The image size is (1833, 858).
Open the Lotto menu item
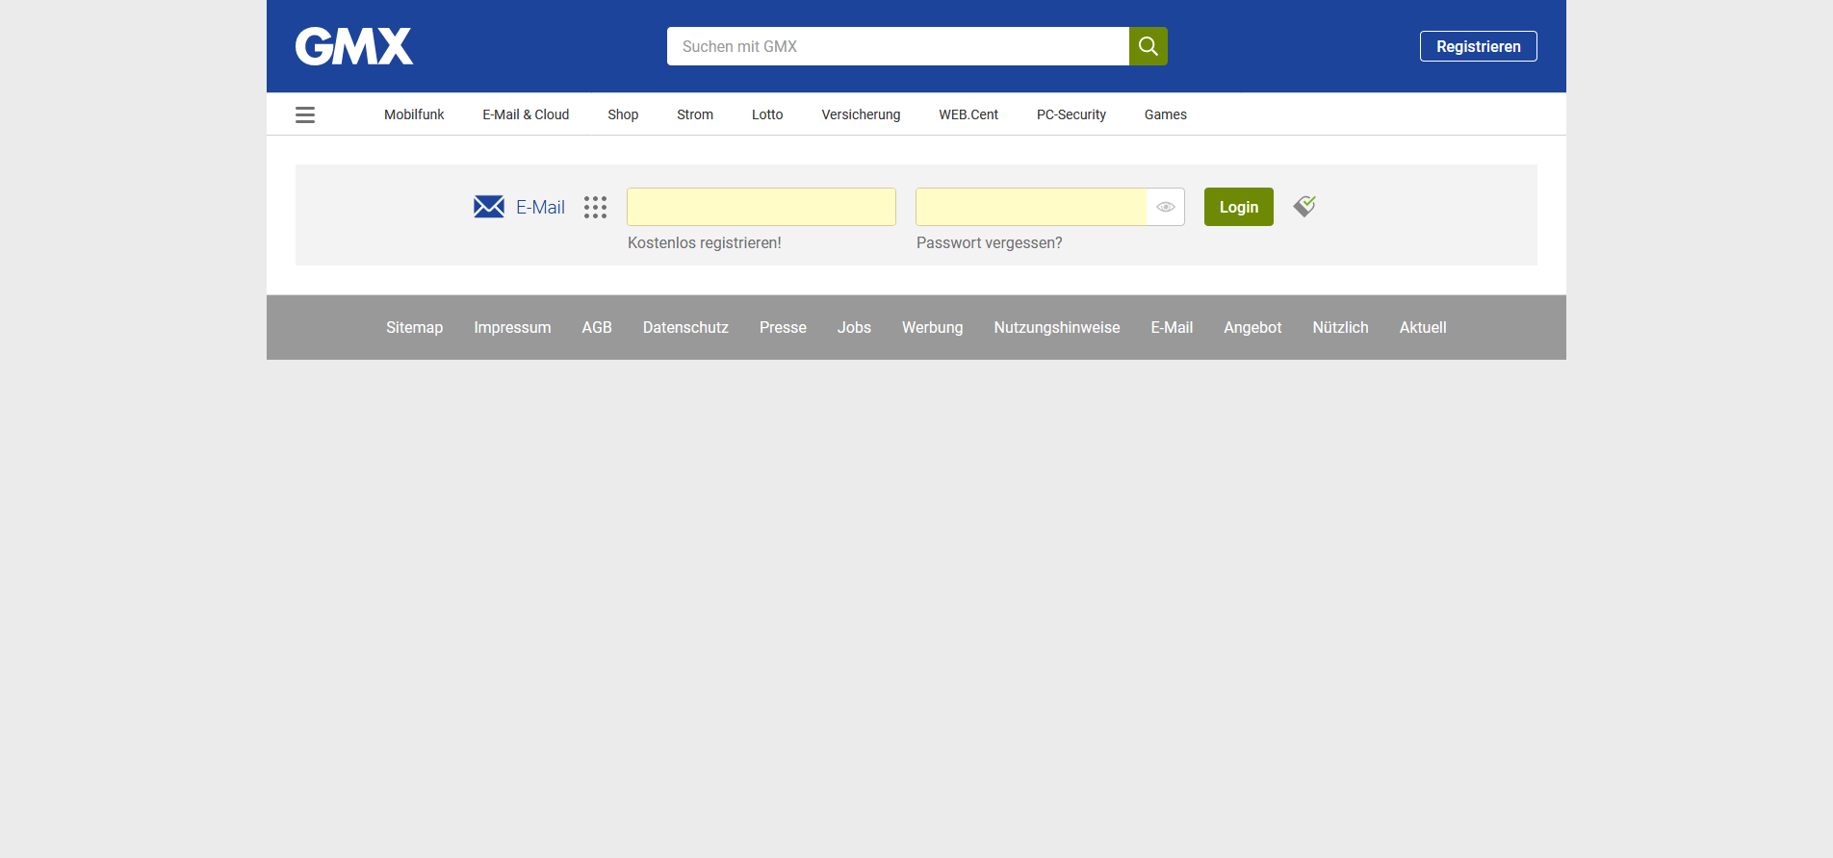tap(767, 114)
